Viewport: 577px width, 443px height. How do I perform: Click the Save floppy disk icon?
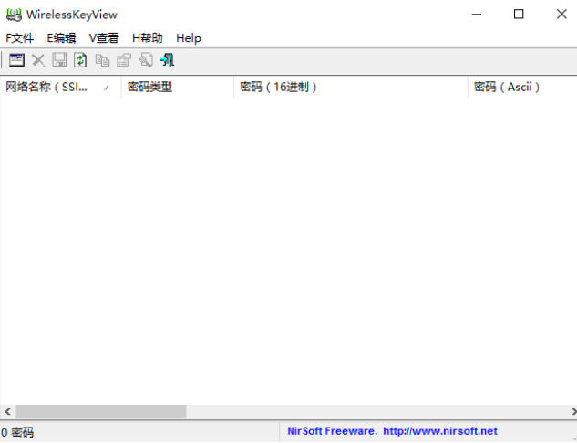click(59, 60)
